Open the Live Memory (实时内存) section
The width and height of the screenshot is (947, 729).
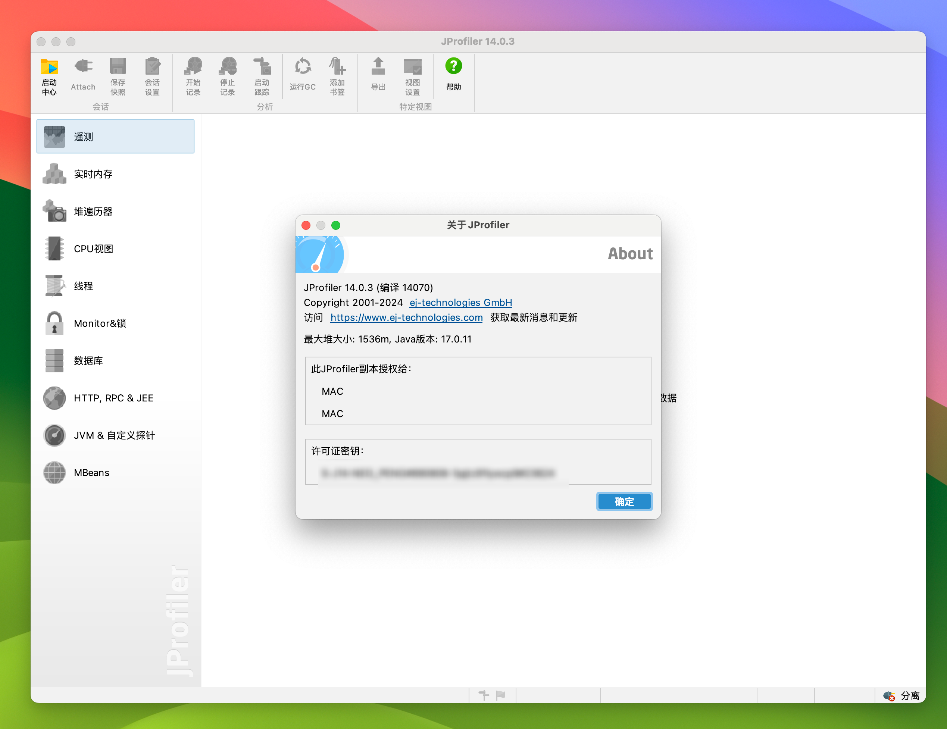(115, 174)
